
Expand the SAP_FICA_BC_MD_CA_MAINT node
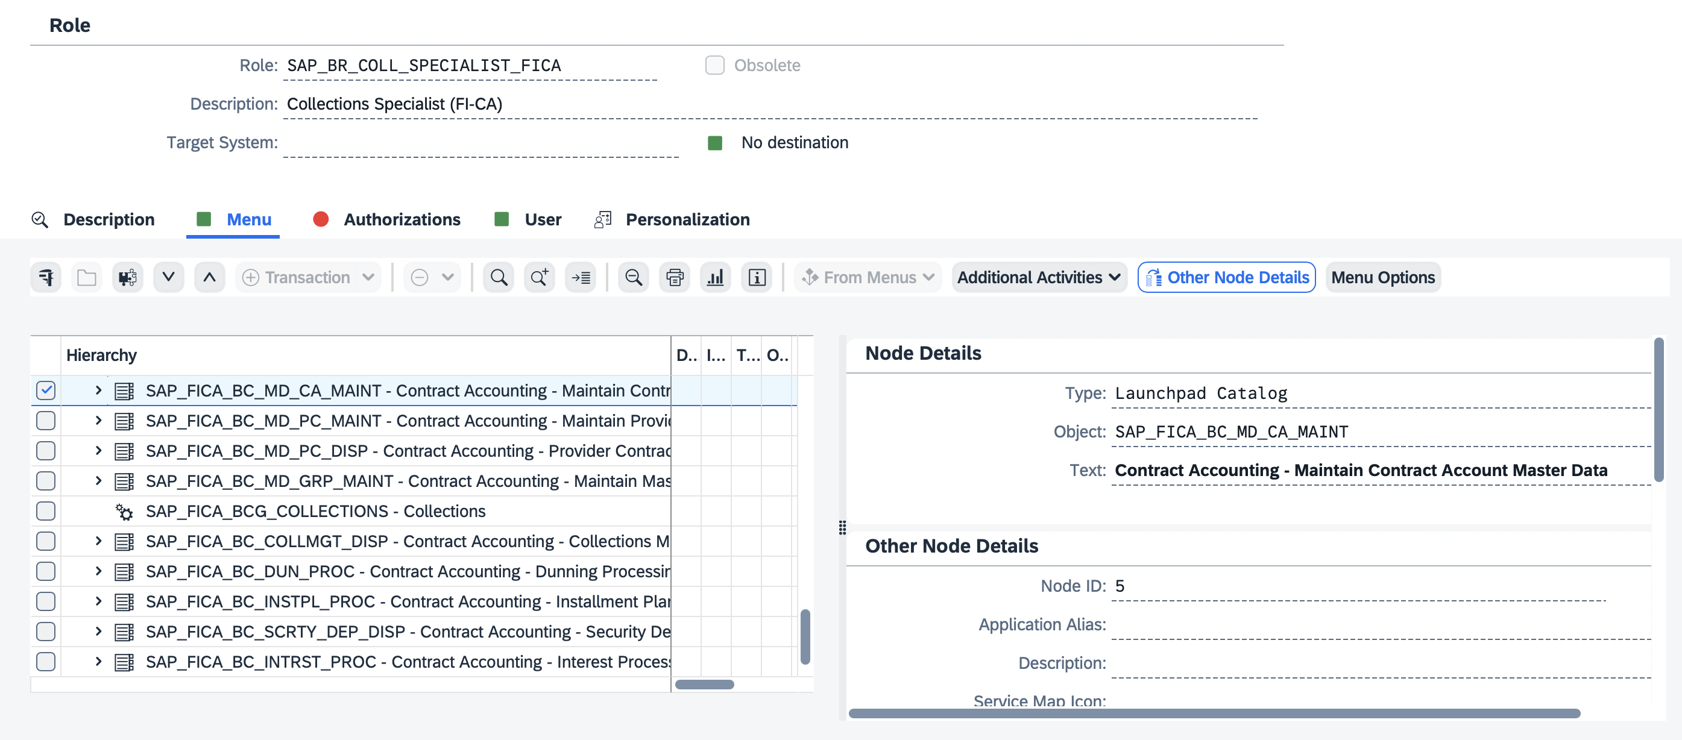pos(99,390)
